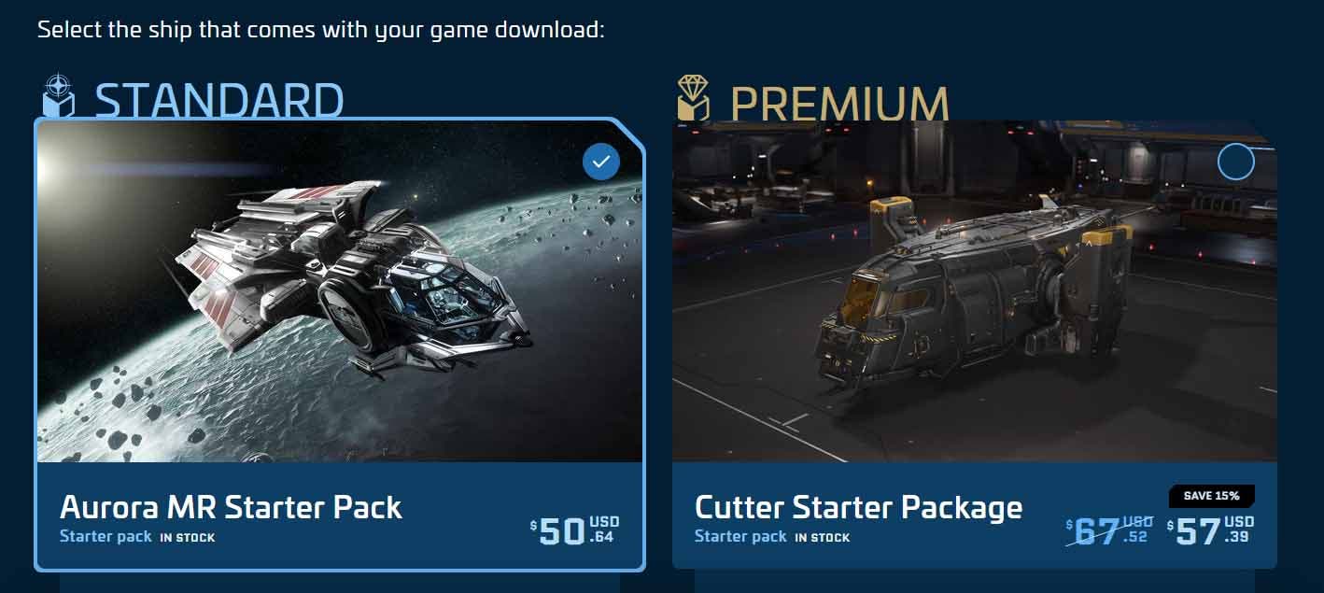The image size is (1324, 593).
Task: Click the crossed-out $67.52 price
Action: point(1110,530)
